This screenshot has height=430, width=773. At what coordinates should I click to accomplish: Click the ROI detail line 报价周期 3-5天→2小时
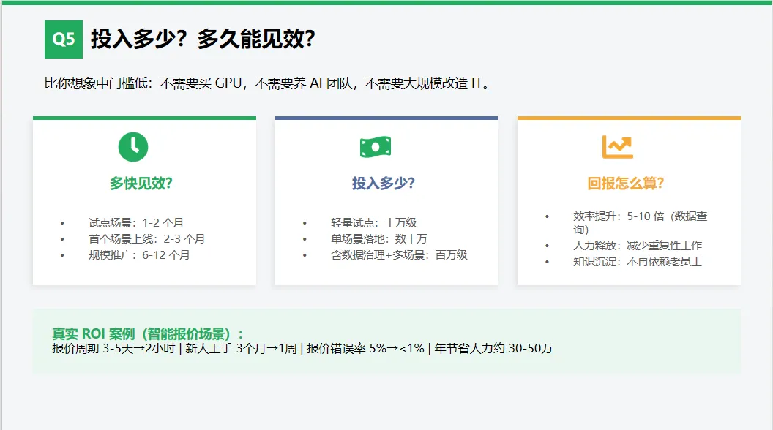(302, 349)
